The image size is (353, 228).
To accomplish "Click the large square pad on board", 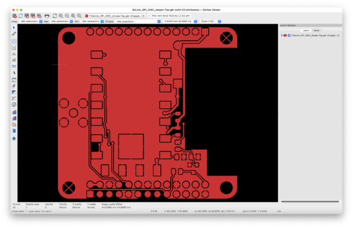I will pos(131,146).
